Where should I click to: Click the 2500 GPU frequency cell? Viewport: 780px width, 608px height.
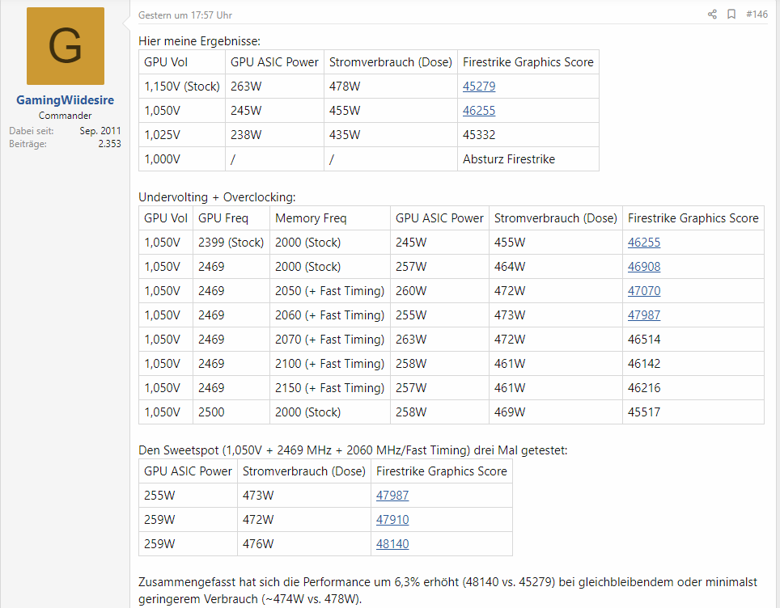(231, 412)
